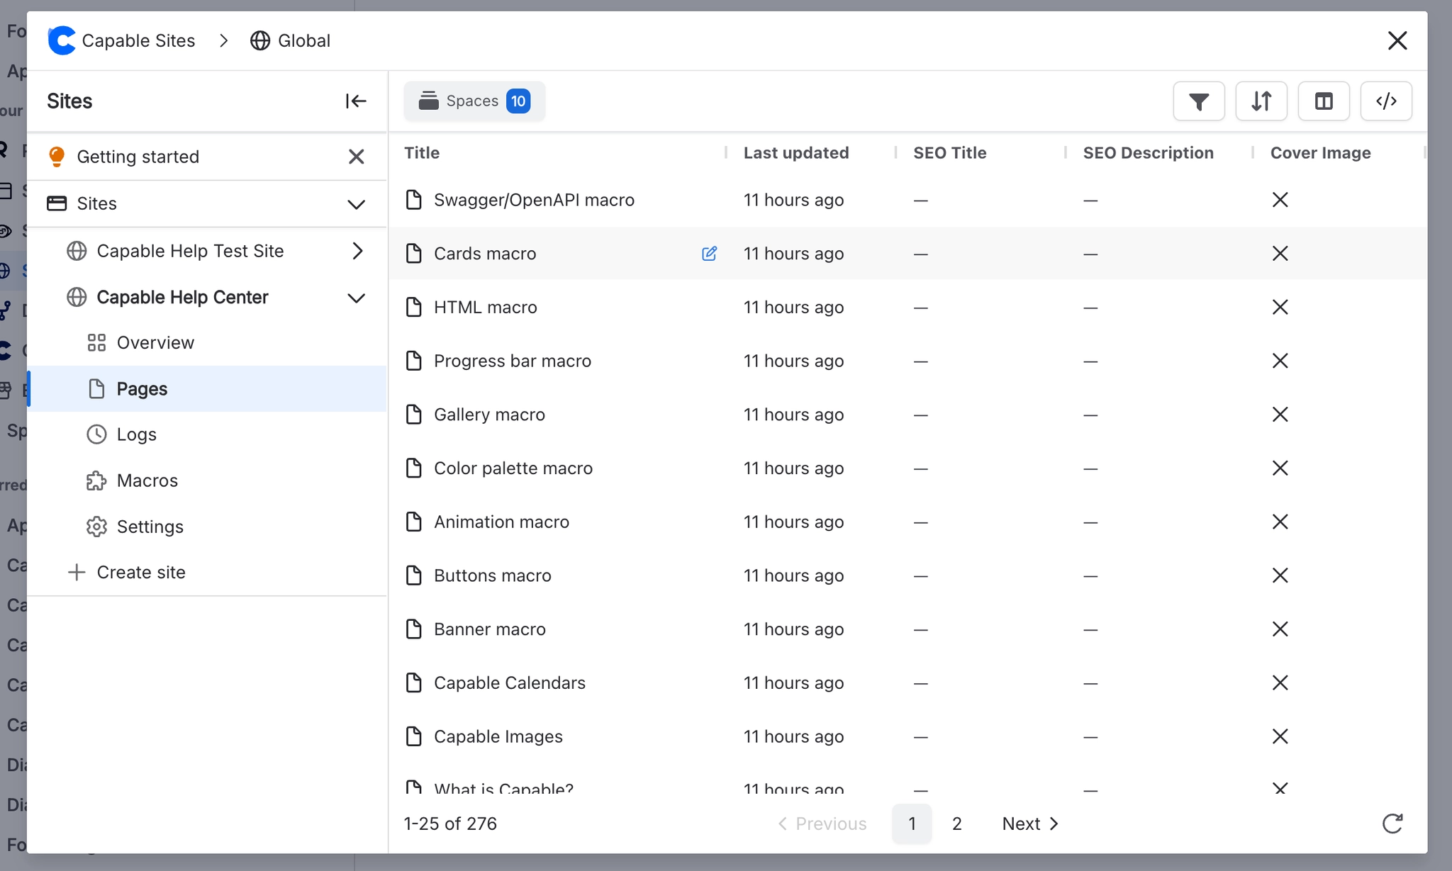Refresh the pages list
Image resolution: width=1452 pixels, height=871 pixels.
1392,824
